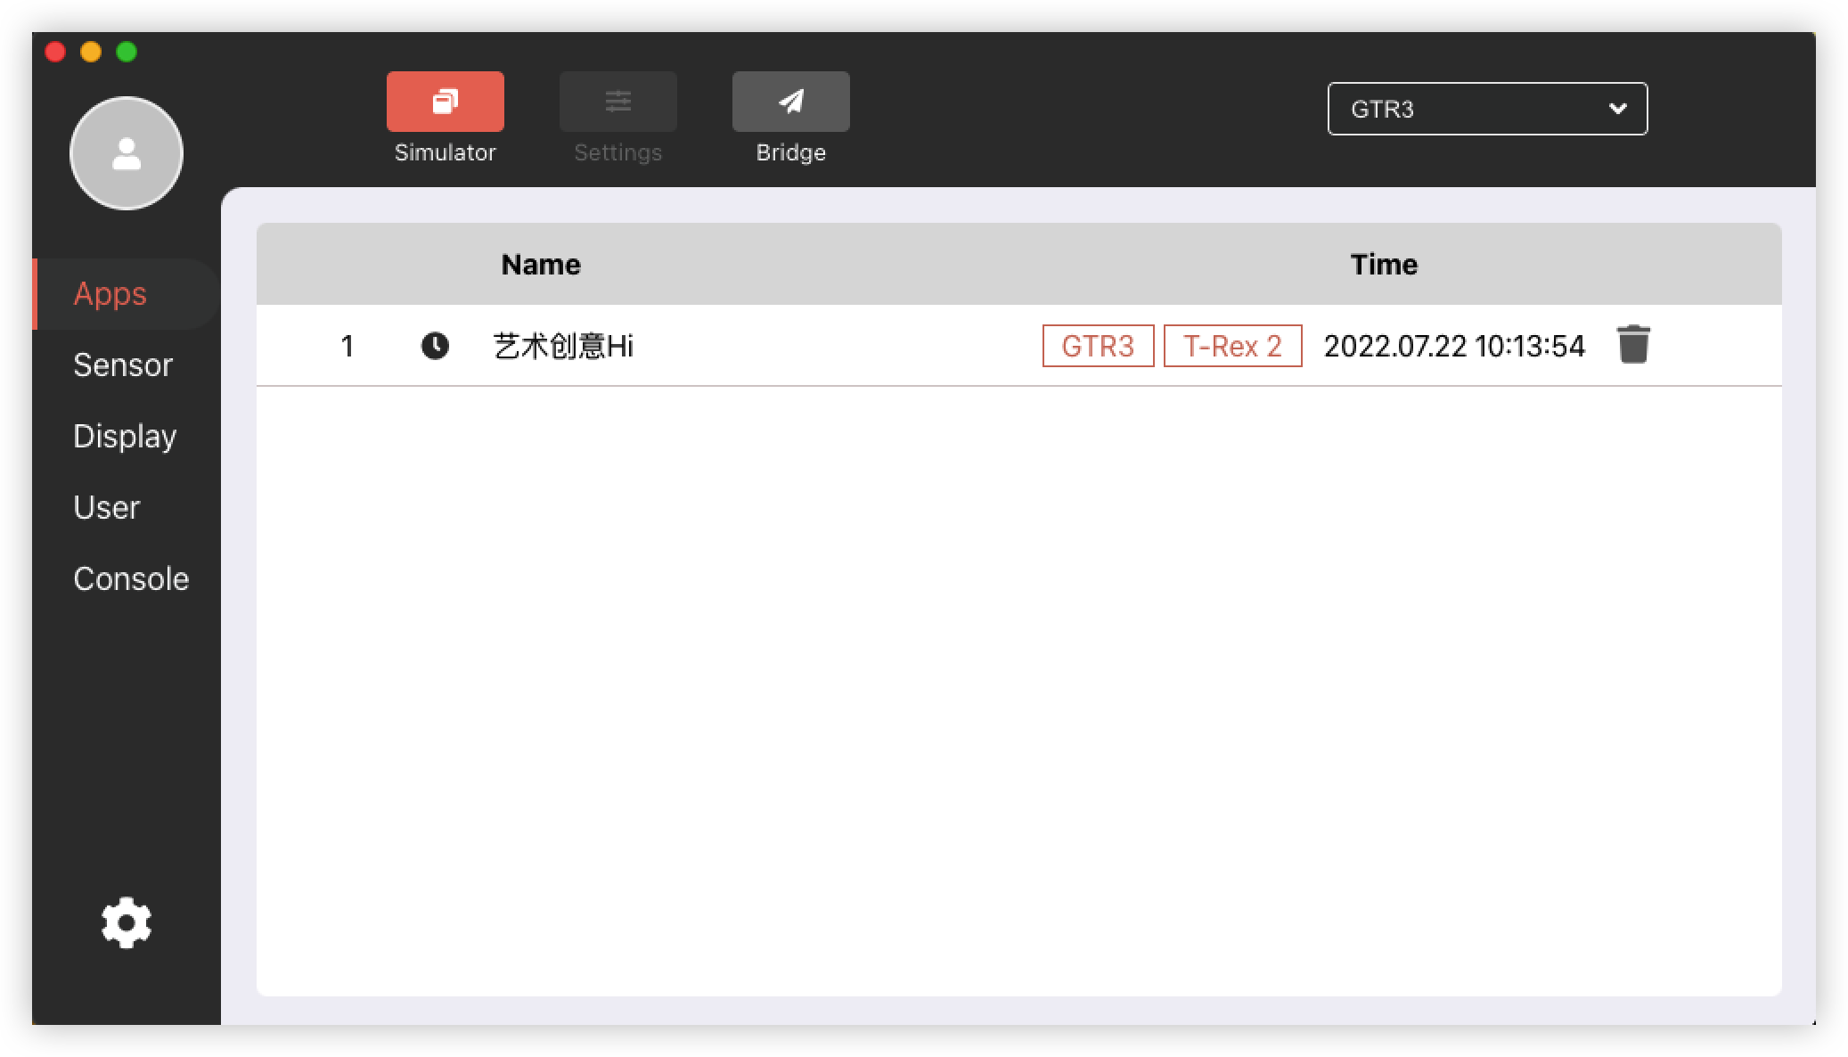Click the T-Rex 2 tag on the app row
The height and width of the screenshot is (1057, 1848).
(x=1232, y=347)
